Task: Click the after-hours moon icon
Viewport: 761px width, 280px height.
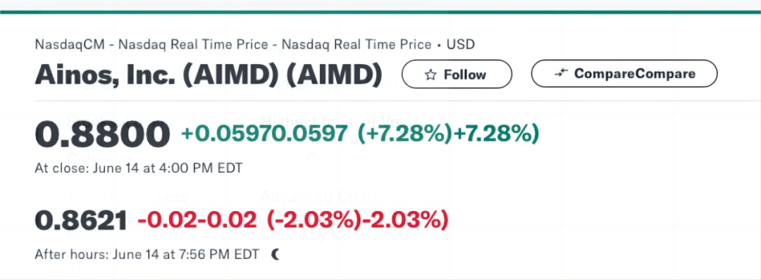Action: (x=276, y=255)
